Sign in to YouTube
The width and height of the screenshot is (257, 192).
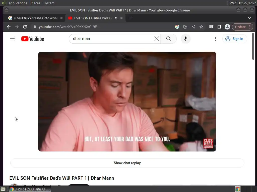tap(235, 39)
